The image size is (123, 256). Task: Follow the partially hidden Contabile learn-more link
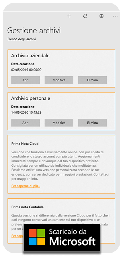(x=17, y=236)
